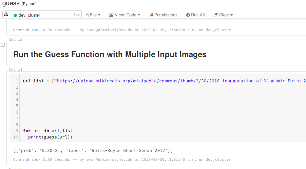The image size is (306, 169).
Task: Open the Clear dropdown caret
Action: (232, 15)
